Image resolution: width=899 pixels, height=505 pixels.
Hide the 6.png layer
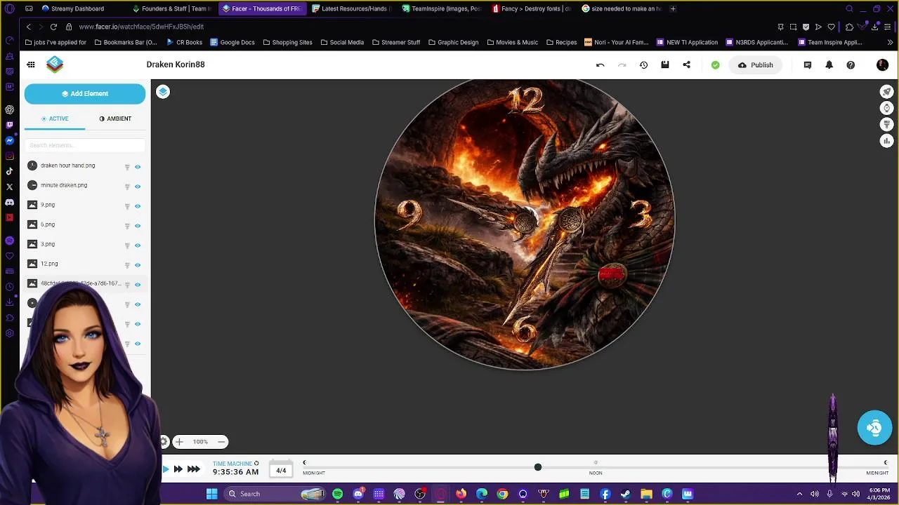point(138,226)
